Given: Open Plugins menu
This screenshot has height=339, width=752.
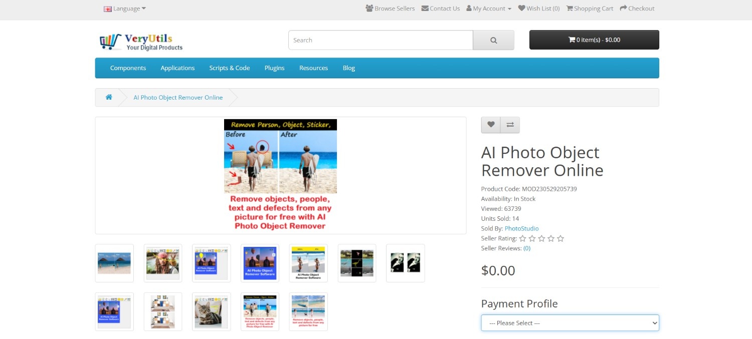Looking at the screenshot, I should click(275, 68).
